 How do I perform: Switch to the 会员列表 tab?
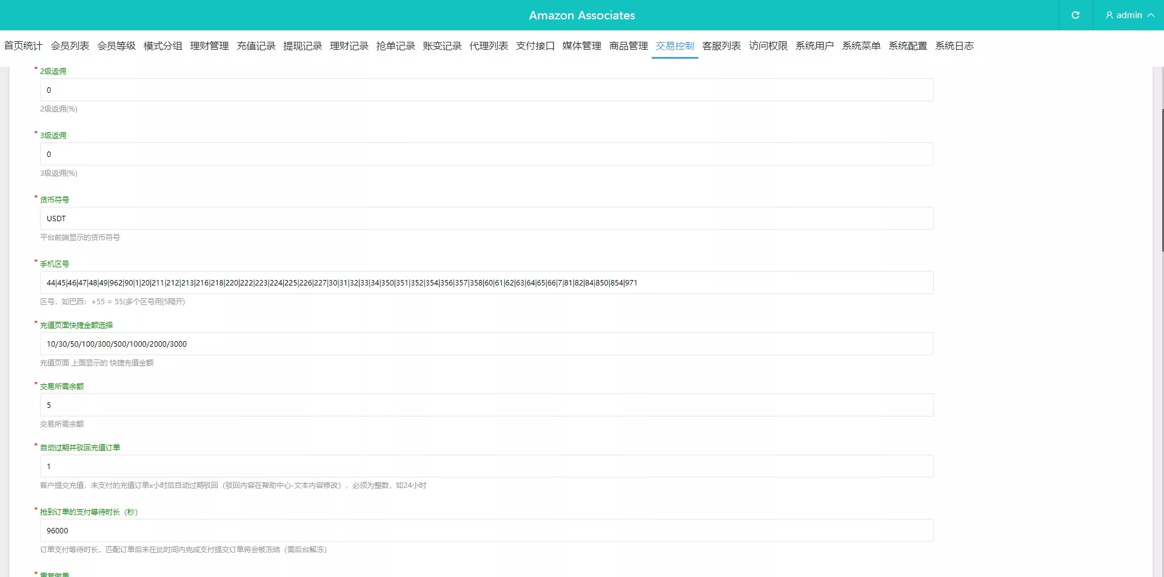(x=70, y=46)
